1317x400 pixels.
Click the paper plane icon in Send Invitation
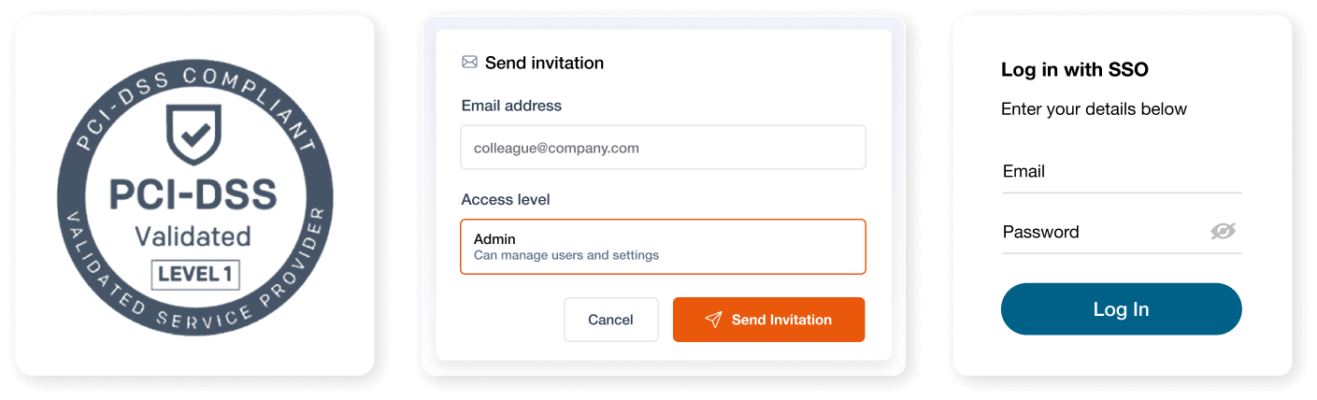tap(713, 320)
